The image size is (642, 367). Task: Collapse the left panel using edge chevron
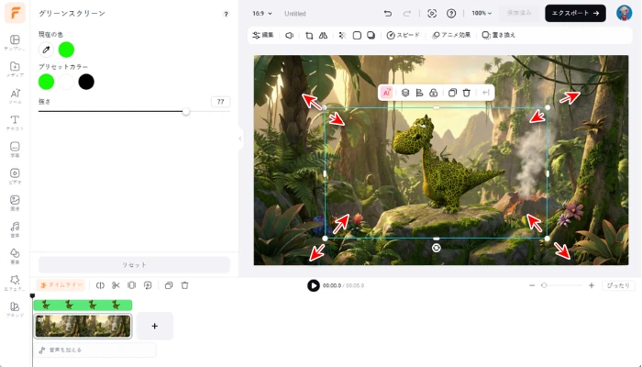click(x=239, y=139)
